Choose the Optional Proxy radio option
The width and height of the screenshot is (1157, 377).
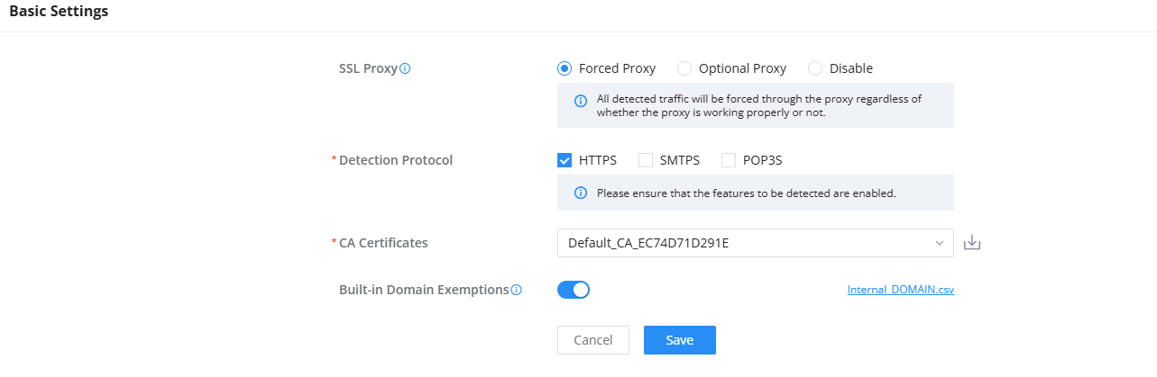[x=684, y=68]
